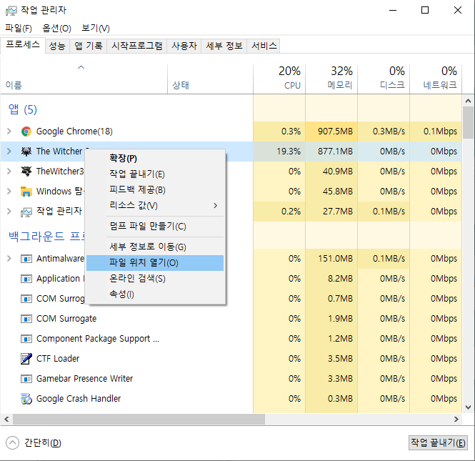
Task: Expand The Witcher process group
Action: (9, 152)
